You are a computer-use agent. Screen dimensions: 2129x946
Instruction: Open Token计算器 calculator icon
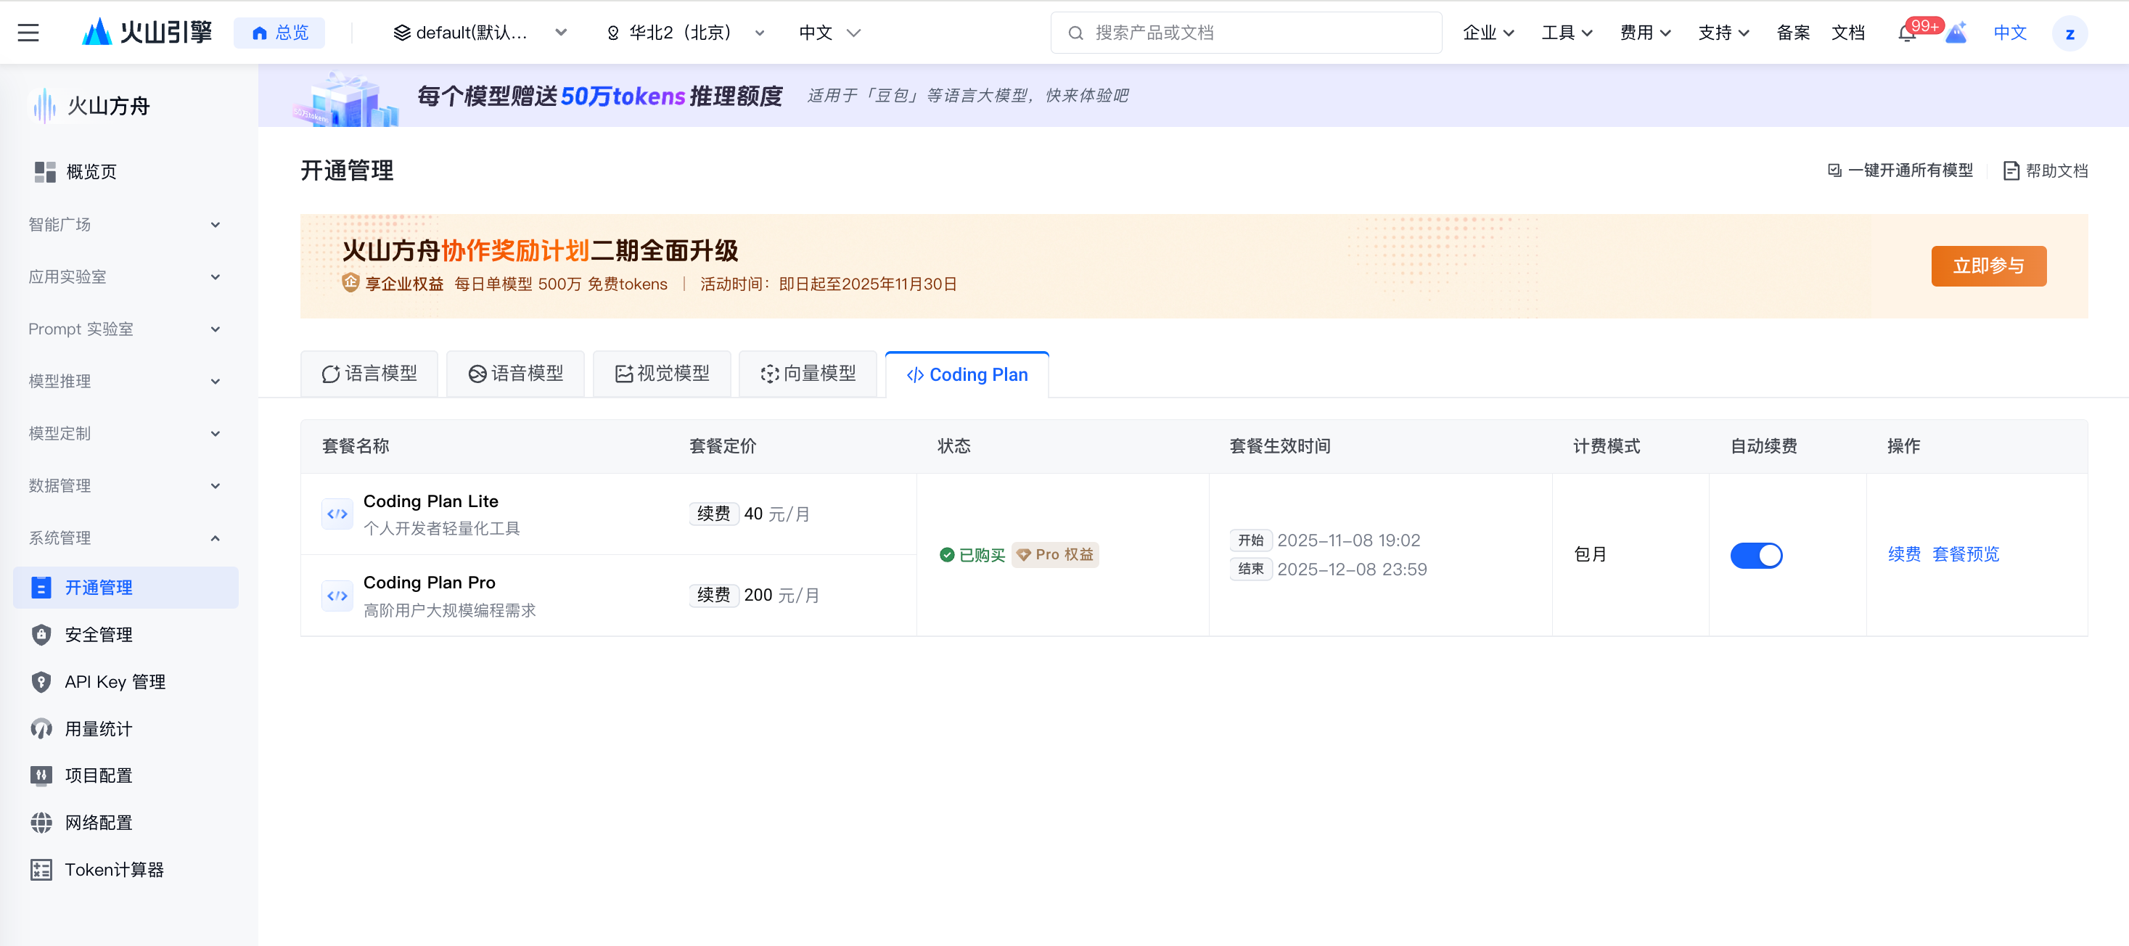41,869
